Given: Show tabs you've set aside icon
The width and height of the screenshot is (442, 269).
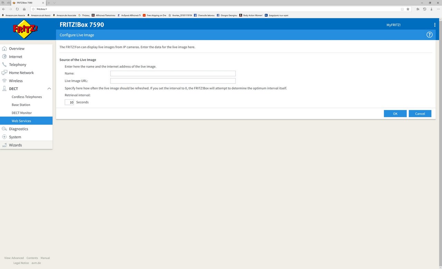Looking at the screenshot, I should coord(3,3).
